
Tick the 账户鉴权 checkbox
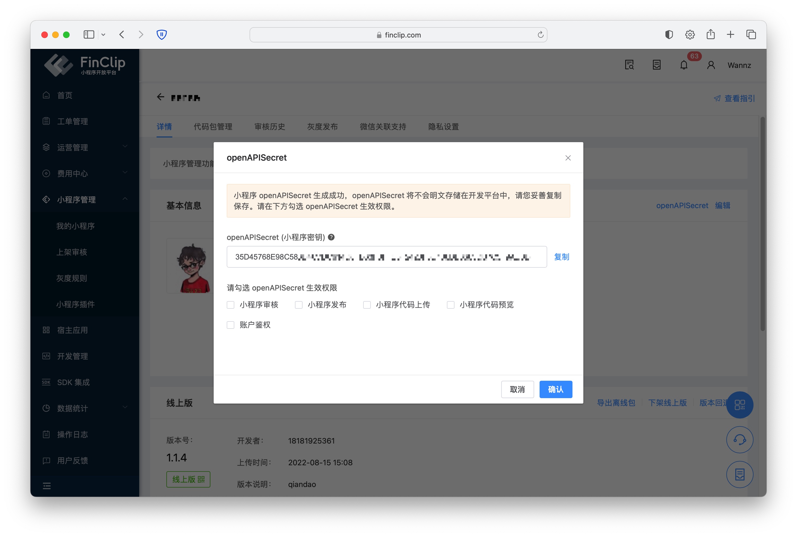[x=231, y=325]
